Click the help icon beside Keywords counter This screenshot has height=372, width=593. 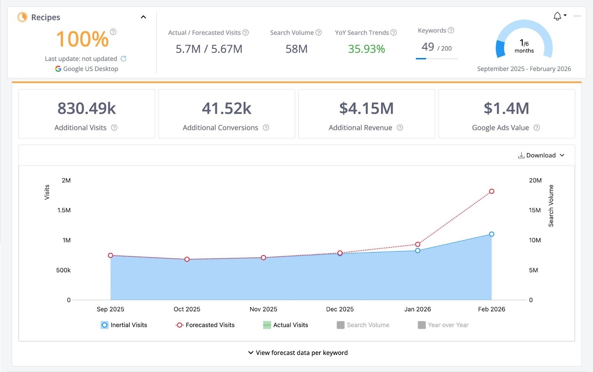tap(450, 30)
